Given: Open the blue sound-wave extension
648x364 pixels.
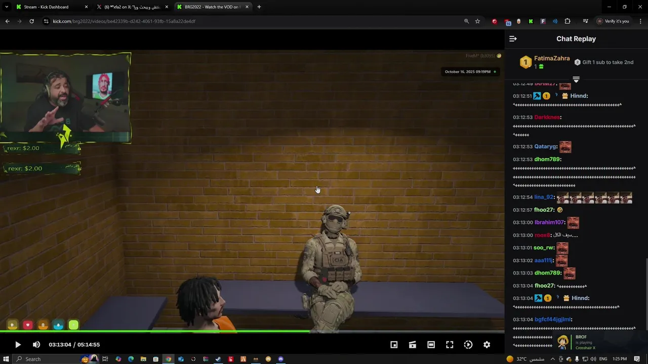Looking at the screenshot, I should coord(555,21).
